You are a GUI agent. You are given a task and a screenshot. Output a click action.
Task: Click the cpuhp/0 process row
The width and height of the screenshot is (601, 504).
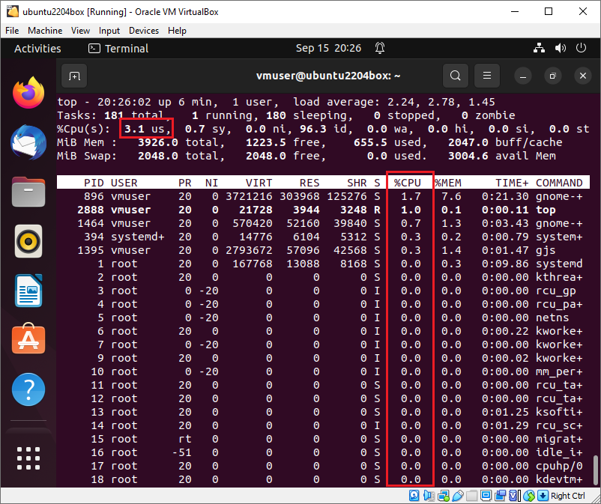coord(323,466)
